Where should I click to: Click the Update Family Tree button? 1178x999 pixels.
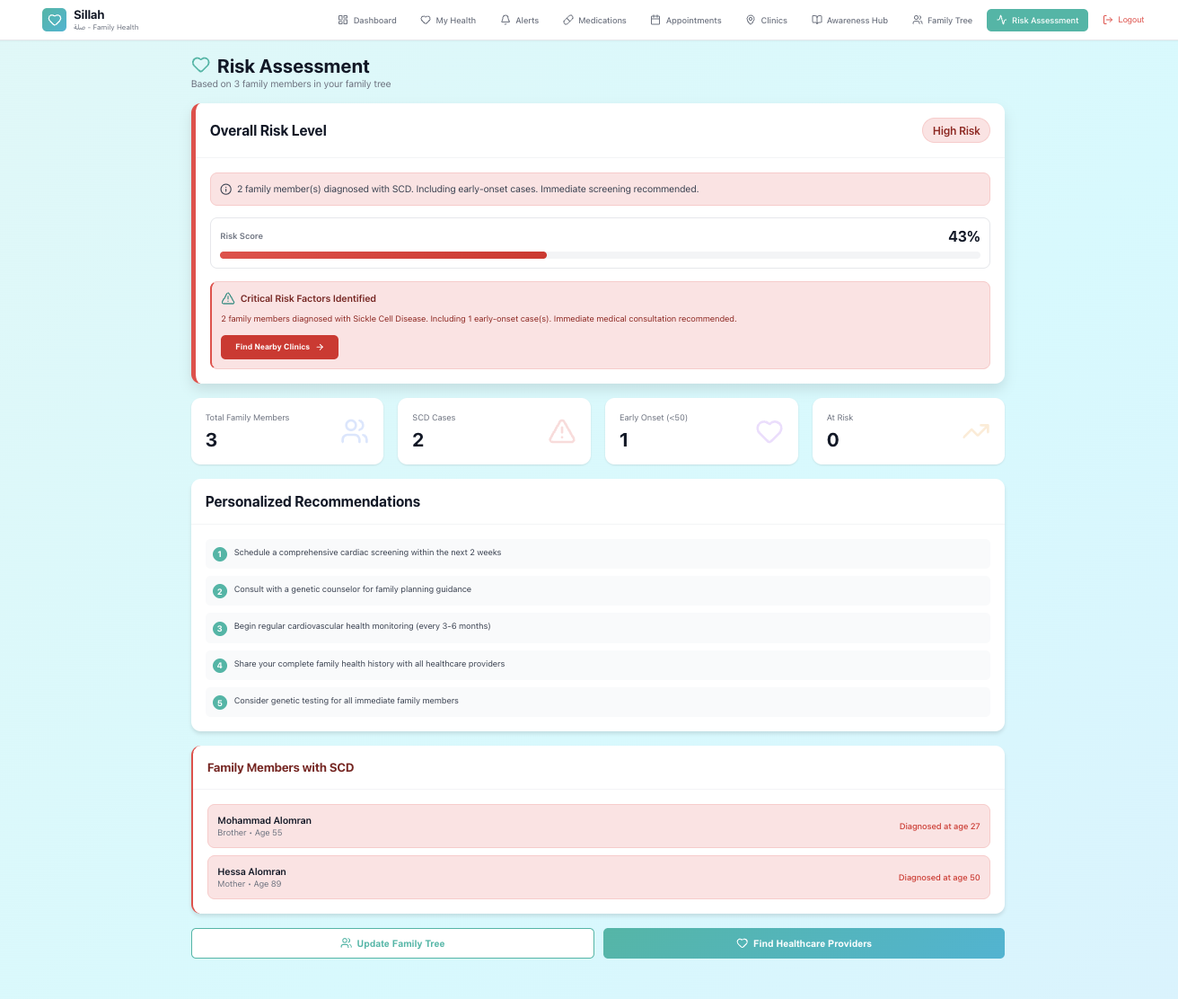(x=392, y=943)
